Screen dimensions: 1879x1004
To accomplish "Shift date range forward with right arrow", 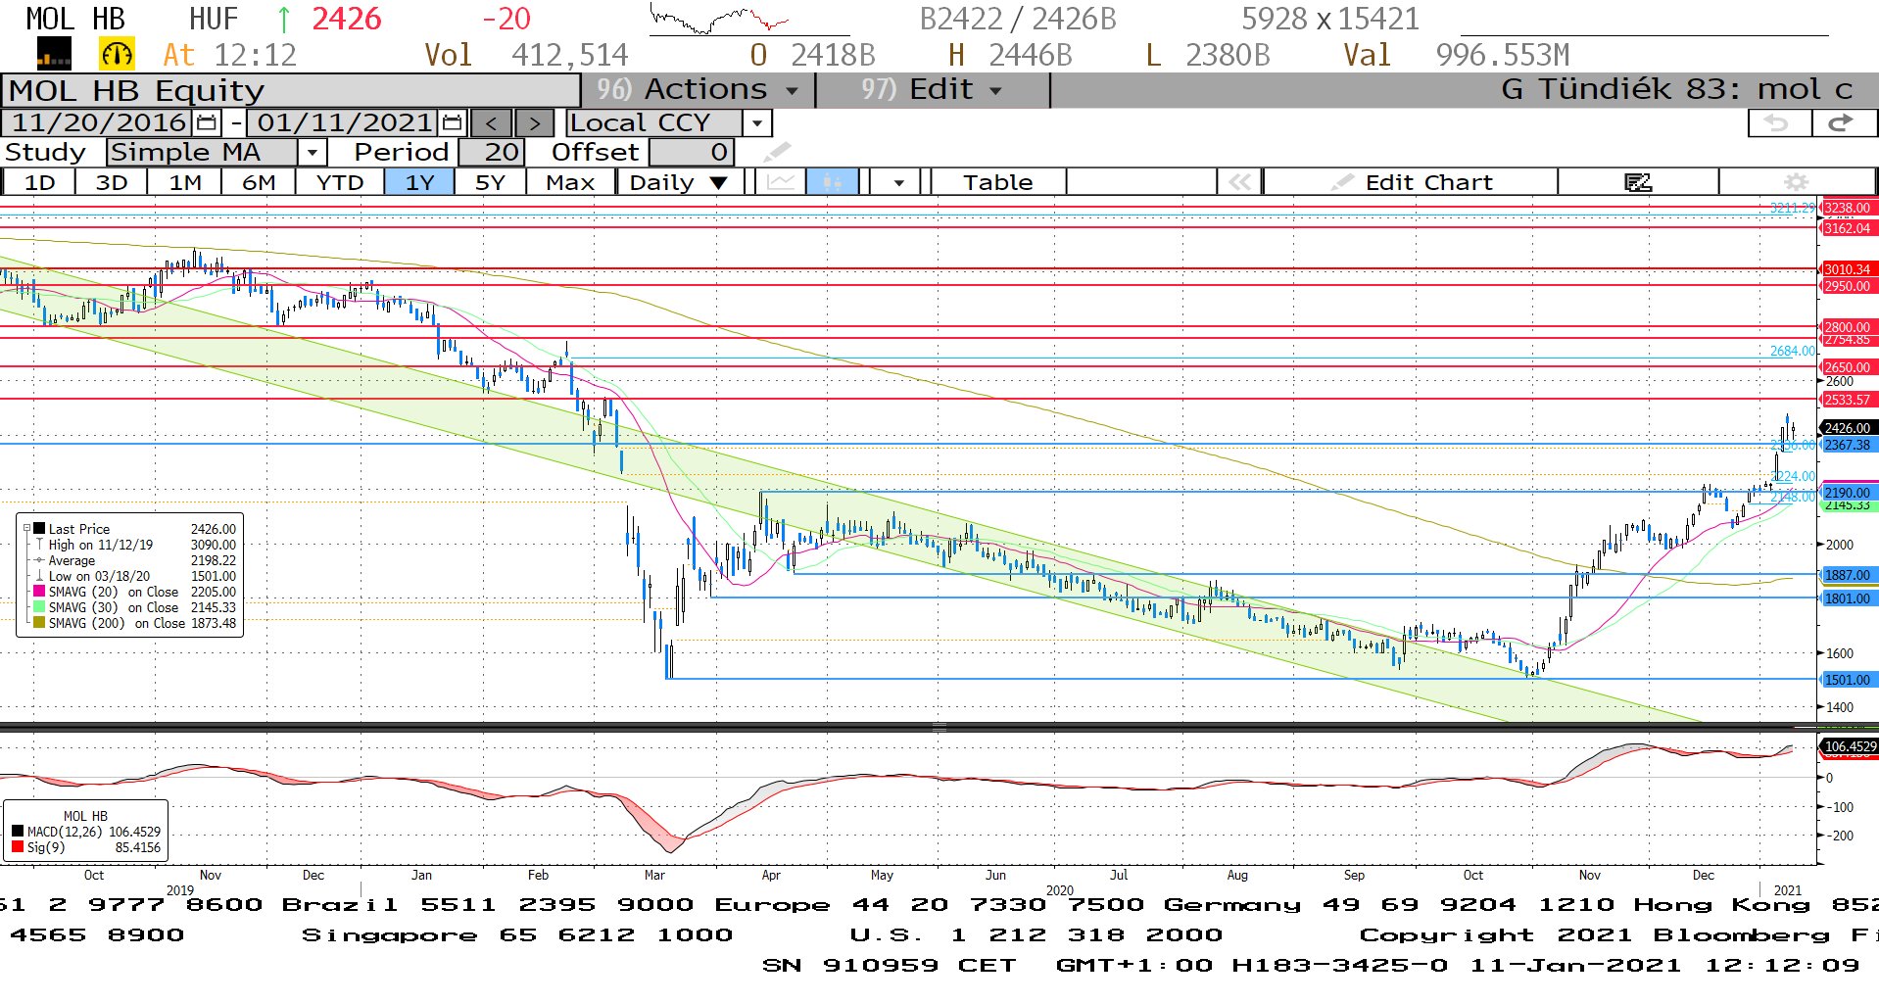I will [534, 123].
